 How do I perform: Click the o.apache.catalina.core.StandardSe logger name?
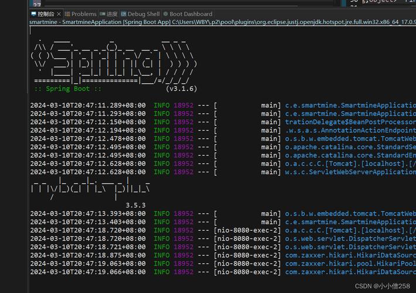tap(350, 147)
